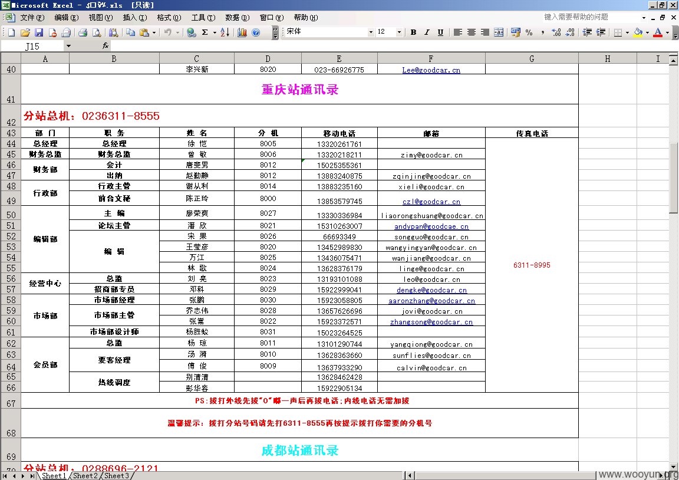Expand the Borders dropdown arrow
This screenshot has width=679, height=480.
pos(627,32)
